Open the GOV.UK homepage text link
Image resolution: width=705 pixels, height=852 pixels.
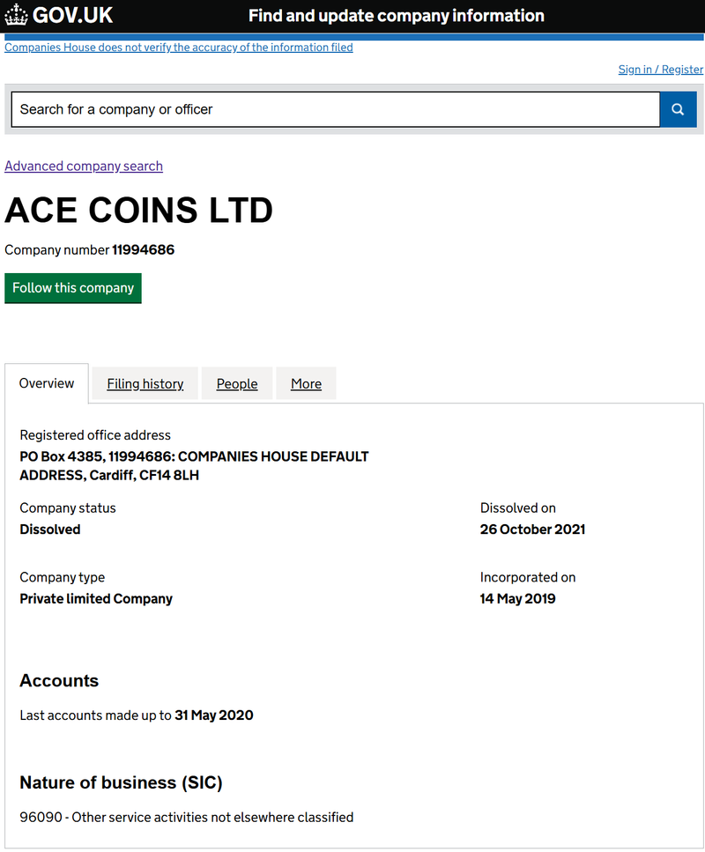(72, 15)
